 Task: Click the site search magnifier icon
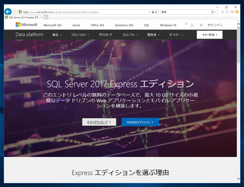(x=192, y=25)
